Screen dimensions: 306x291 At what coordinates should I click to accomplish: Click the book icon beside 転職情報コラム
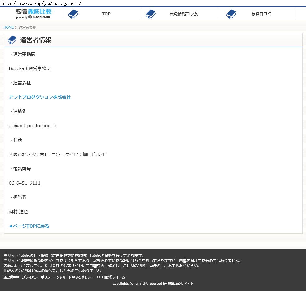click(151, 14)
